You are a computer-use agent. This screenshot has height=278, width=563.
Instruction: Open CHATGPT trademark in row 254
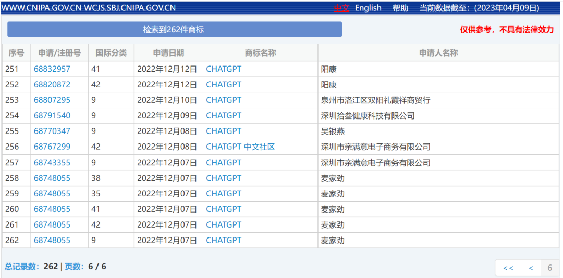click(x=224, y=115)
